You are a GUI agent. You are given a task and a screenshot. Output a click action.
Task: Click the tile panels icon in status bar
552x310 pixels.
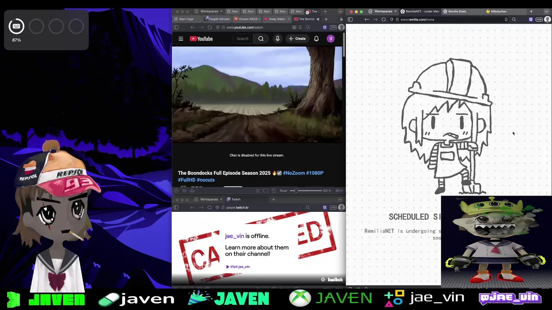point(184,191)
